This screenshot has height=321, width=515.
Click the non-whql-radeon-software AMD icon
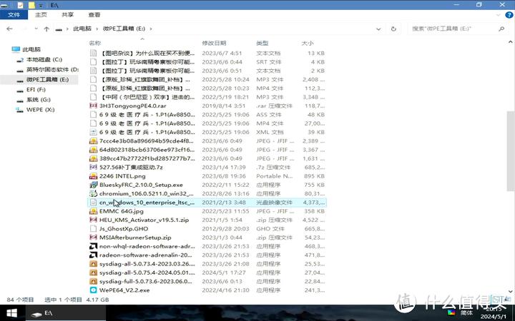pos(94,246)
